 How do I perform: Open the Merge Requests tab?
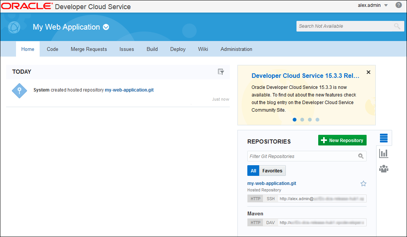point(89,49)
